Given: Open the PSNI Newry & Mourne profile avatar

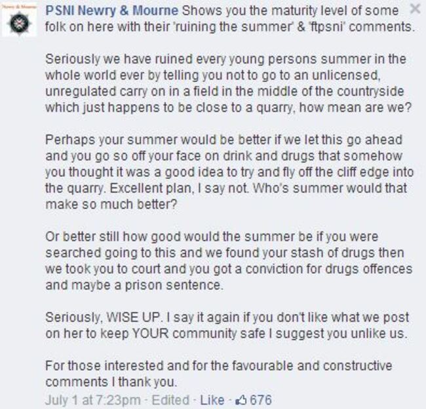Looking at the screenshot, I should pyautogui.click(x=19, y=20).
